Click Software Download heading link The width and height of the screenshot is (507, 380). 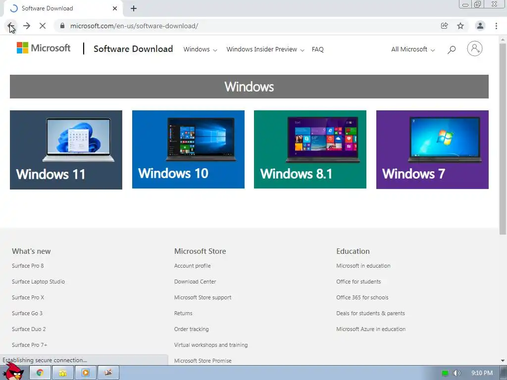(133, 49)
